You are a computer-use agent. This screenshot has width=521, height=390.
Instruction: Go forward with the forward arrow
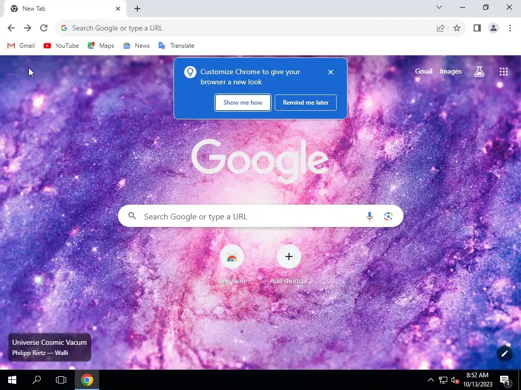(27, 28)
